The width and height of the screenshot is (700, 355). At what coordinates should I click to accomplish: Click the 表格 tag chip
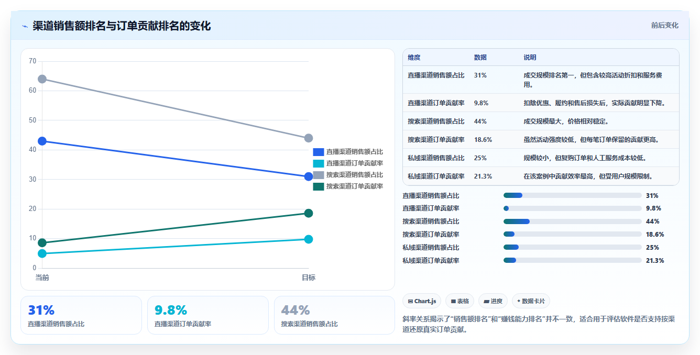coord(460,301)
